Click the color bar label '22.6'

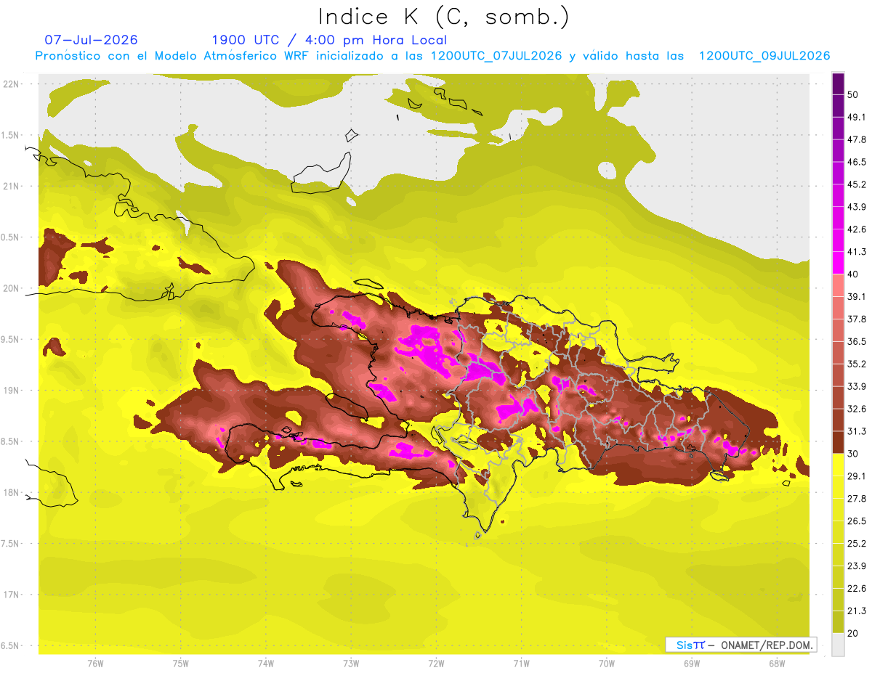[857, 588]
